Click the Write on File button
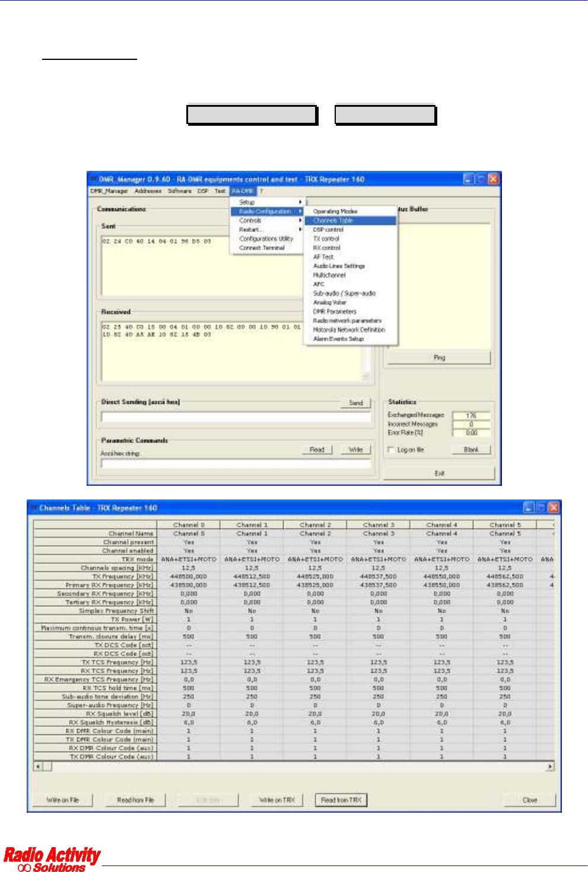 63,800
